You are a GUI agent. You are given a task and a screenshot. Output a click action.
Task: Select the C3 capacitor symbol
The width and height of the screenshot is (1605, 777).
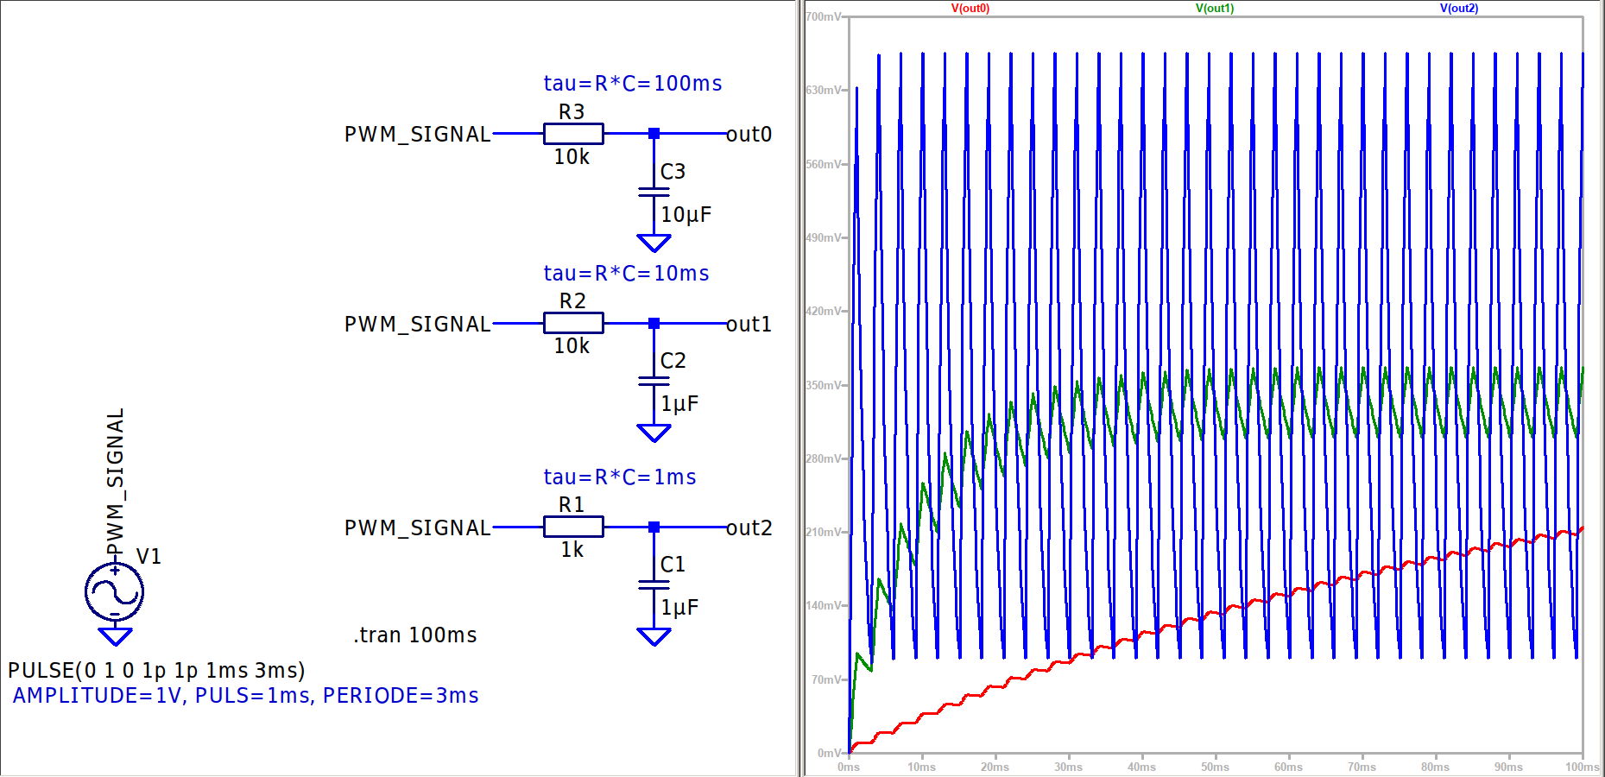(x=654, y=192)
